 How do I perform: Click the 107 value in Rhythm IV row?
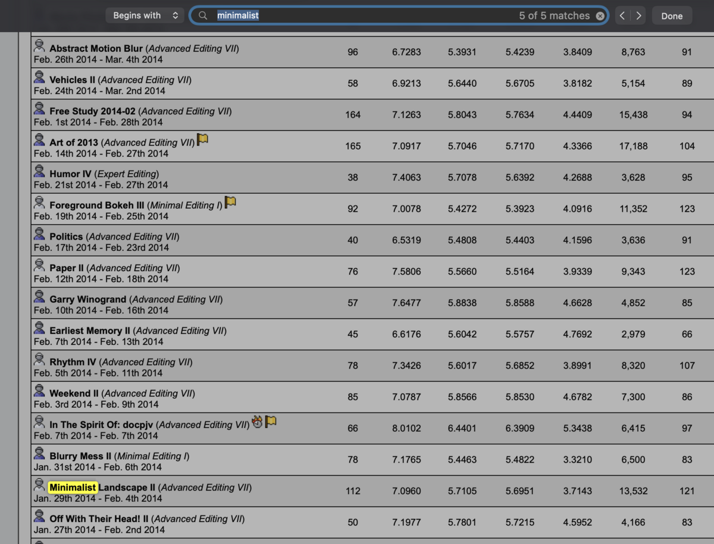pyautogui.click(x=687, y=366)
